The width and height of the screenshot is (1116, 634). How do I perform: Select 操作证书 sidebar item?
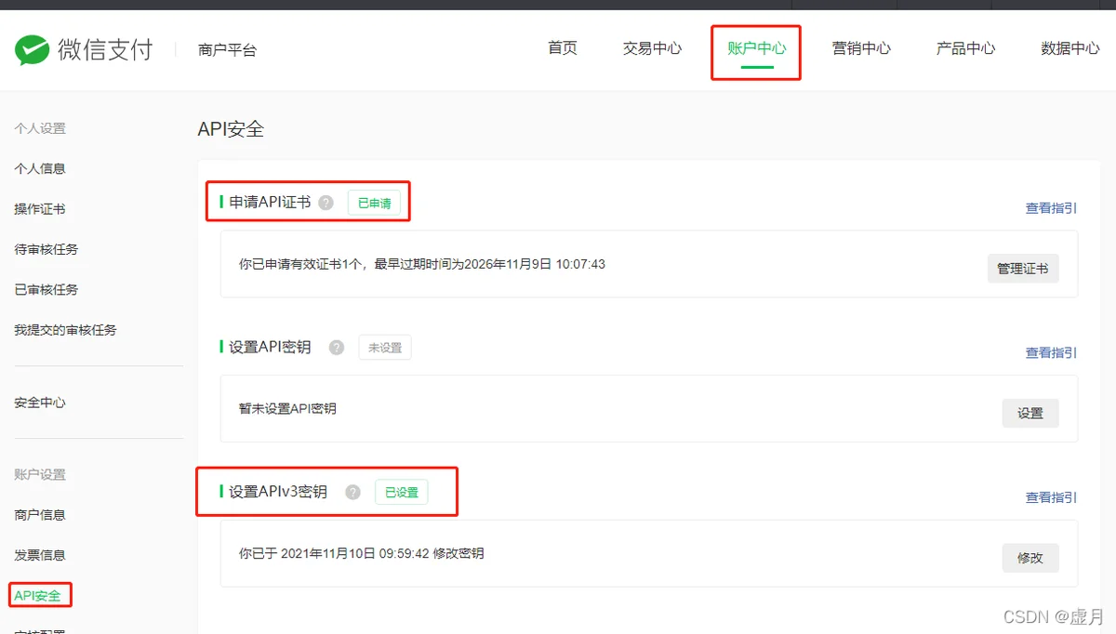pos(40,209)
